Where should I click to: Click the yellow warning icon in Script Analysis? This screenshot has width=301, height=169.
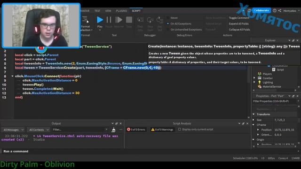[x=152, y=130]
